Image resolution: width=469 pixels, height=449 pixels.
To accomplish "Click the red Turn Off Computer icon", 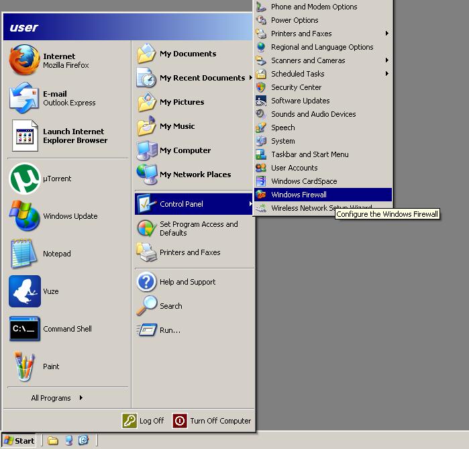I will click(180, 421).
